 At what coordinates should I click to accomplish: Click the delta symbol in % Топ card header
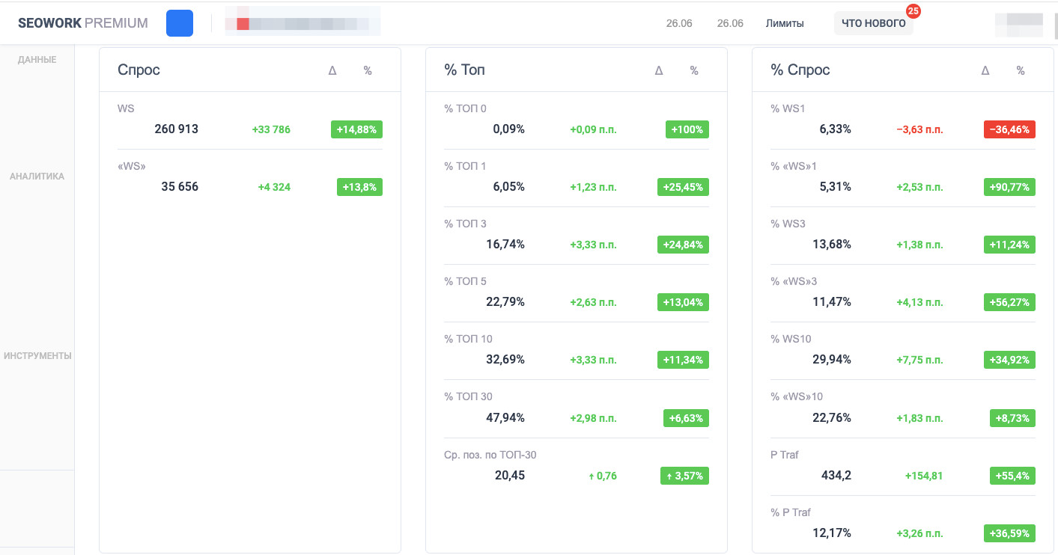659,70
